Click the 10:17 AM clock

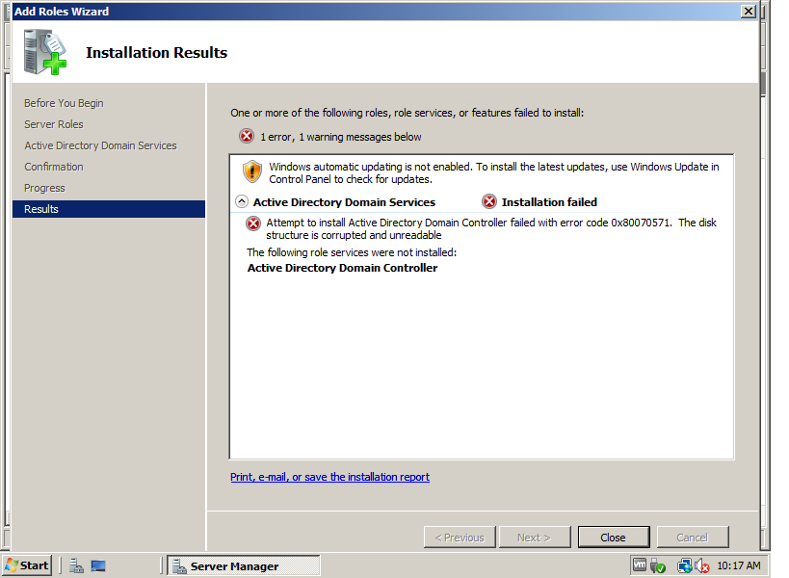click(738, 565)
